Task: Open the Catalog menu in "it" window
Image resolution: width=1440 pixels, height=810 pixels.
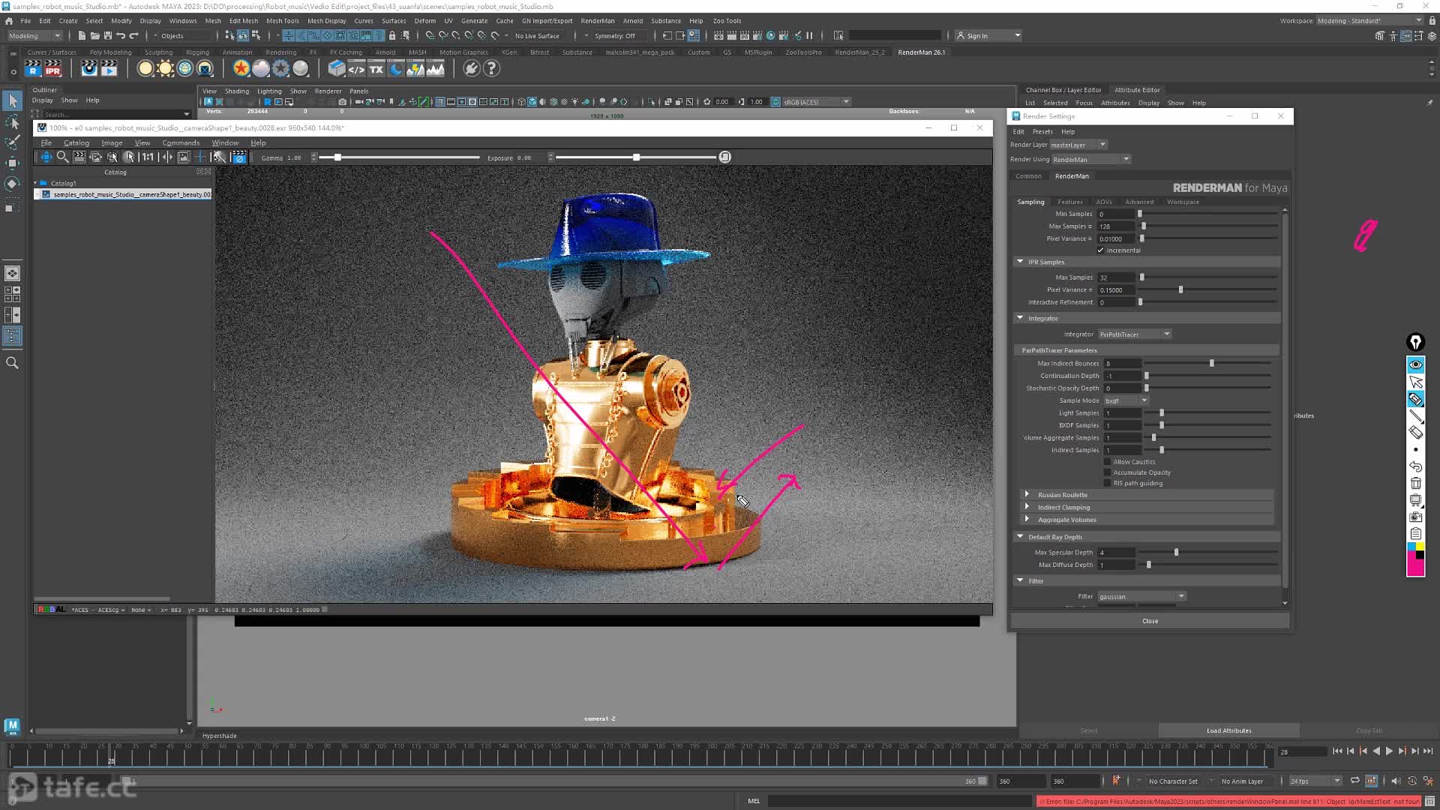Action: [x=76, y=142]
